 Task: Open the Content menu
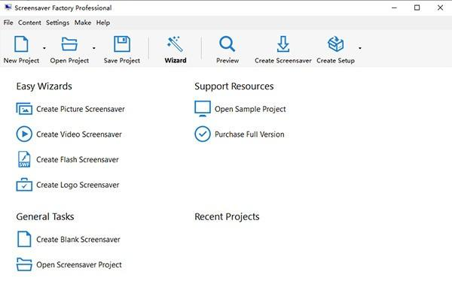29,23
